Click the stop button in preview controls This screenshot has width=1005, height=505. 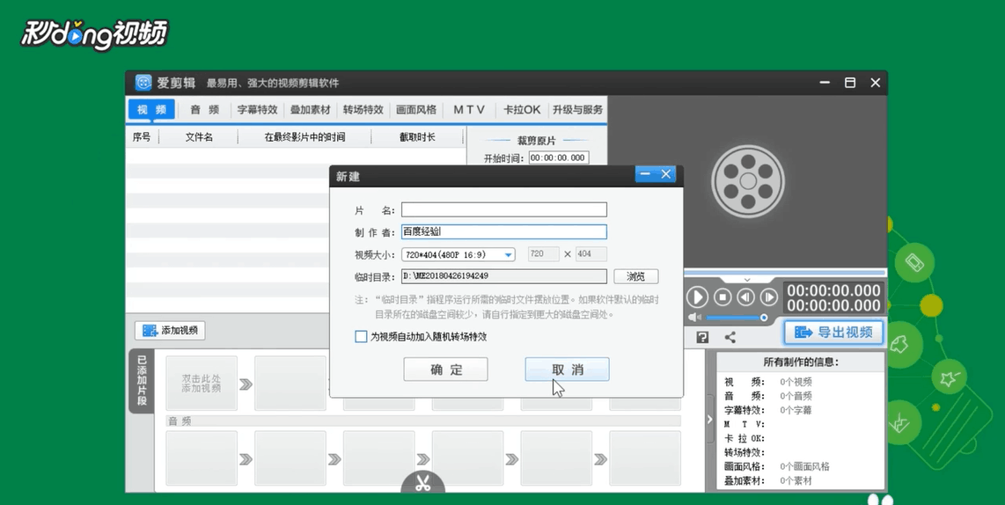(x=723, y=297)
